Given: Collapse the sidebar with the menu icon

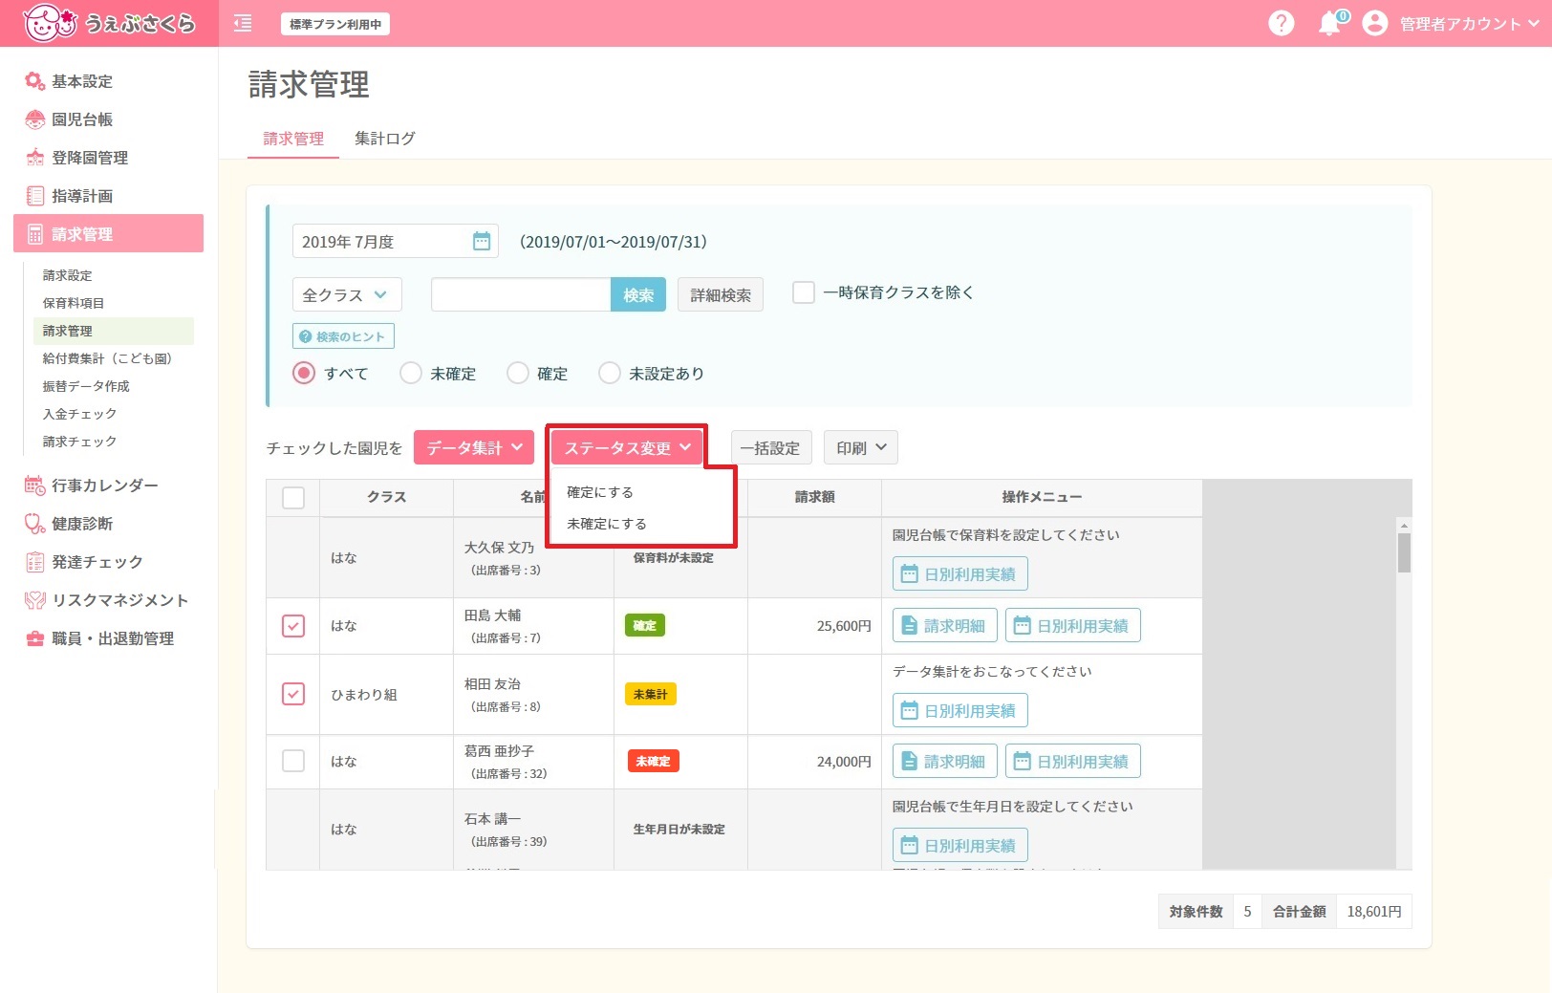Looking at the screenshot, I should [x=243, y=23].
